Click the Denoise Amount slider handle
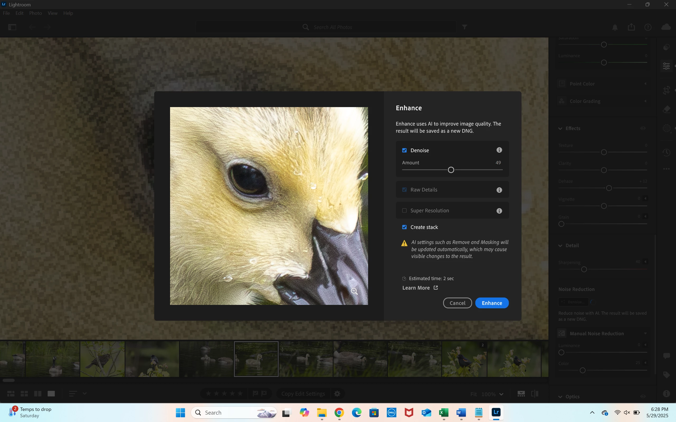676x422 pixels. point(451,170)
